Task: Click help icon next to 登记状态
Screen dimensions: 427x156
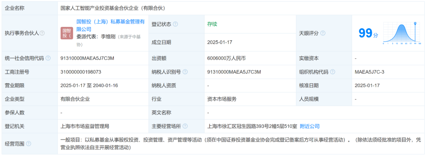Action: [x=176, y=24]
